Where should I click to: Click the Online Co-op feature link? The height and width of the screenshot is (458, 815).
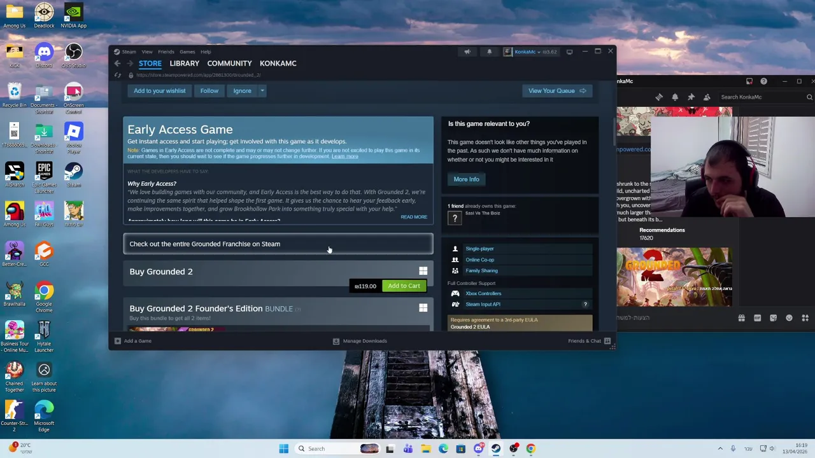(479, 260)
